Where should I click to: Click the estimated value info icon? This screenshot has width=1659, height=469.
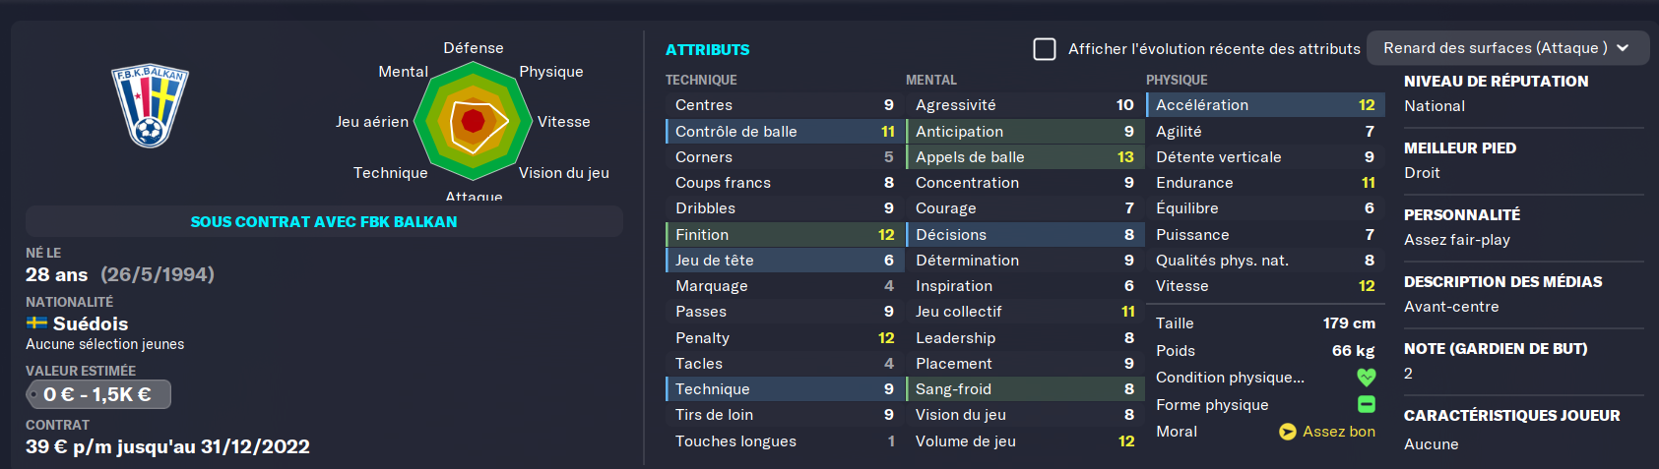(x=33, y=395)
